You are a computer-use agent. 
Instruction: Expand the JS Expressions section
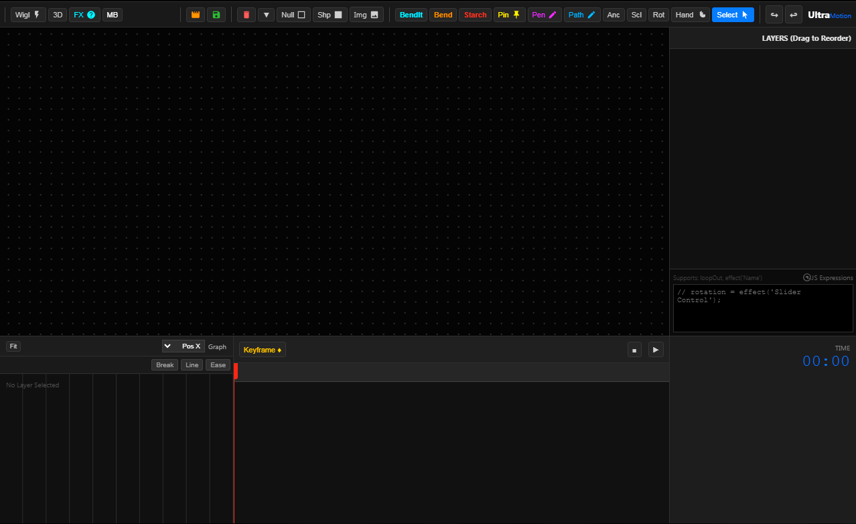coord(828,277)
